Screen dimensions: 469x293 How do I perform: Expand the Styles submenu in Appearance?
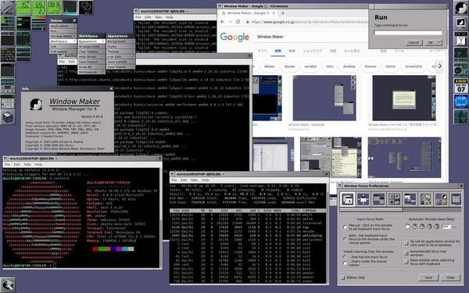(x=121, y=46)
